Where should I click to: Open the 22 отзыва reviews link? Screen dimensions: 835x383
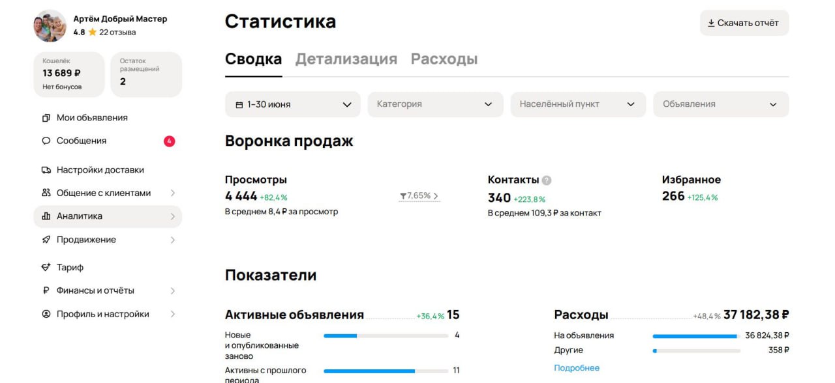[117, 32]
